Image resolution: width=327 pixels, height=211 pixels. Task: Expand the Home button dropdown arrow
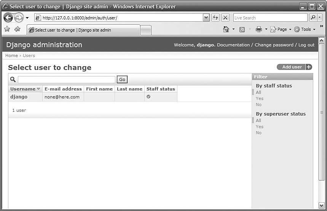[234, 29]
